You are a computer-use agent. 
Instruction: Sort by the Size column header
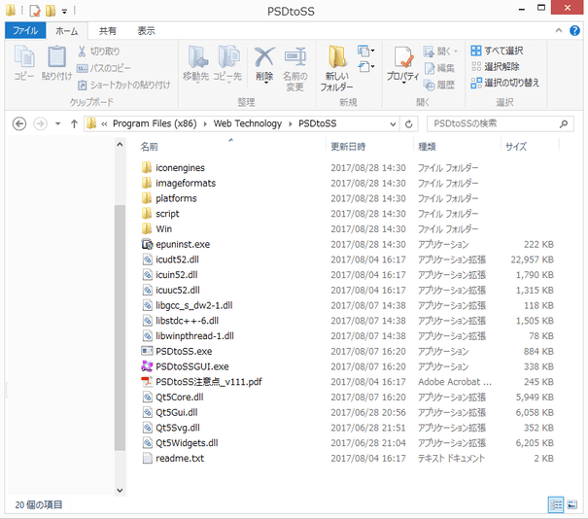[516, 147]
